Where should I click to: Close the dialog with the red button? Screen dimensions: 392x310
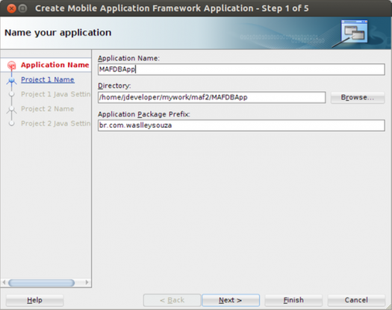tap(11, 8)
